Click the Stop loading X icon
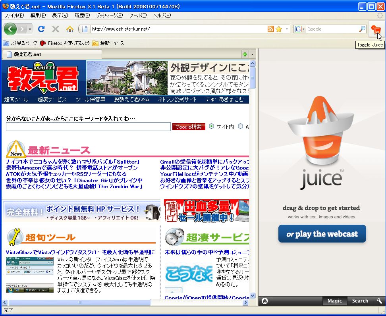 pyautogui.click(x=56, y=29)
